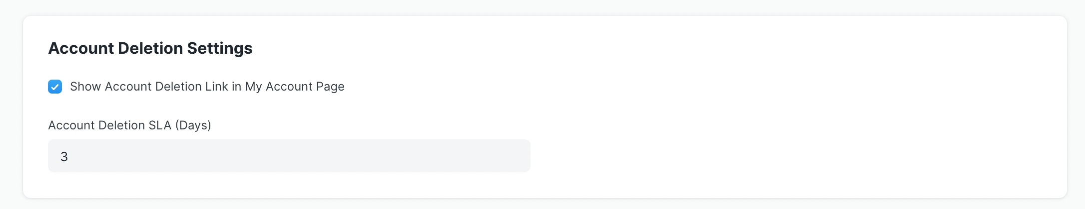The height and width of the screenshot is (209, 1085).
Task: Click the middle of the SLA days input
Action: [x=289, y=156]
